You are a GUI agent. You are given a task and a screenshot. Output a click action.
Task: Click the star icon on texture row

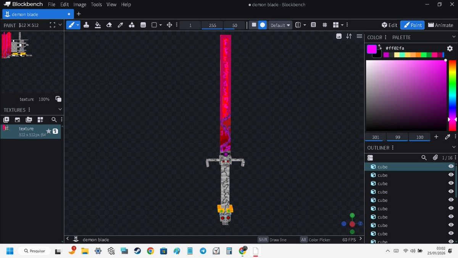pos(48,131)
